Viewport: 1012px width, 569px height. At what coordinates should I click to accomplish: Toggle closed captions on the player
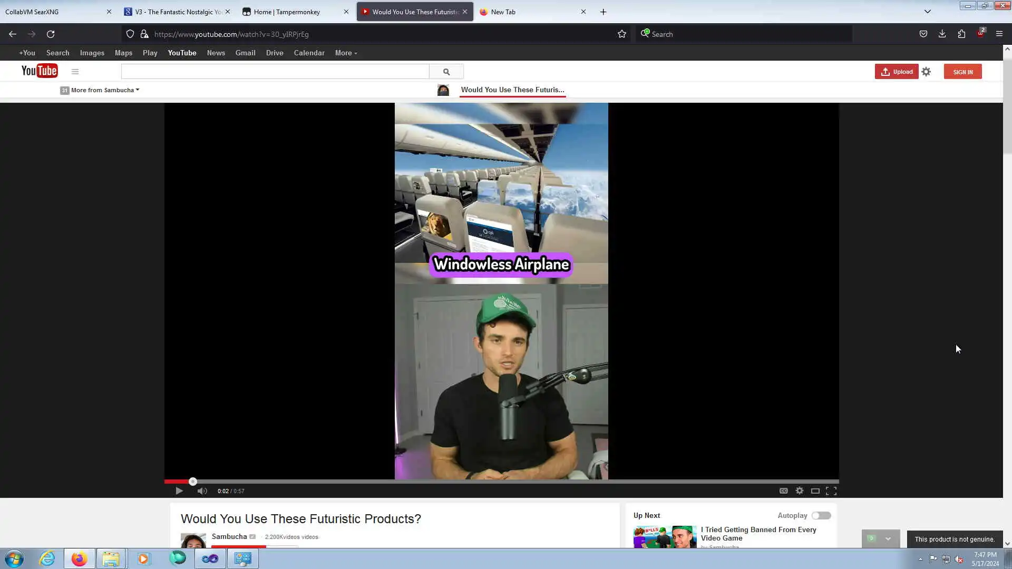pyautogui.click(x=783, y=491)
